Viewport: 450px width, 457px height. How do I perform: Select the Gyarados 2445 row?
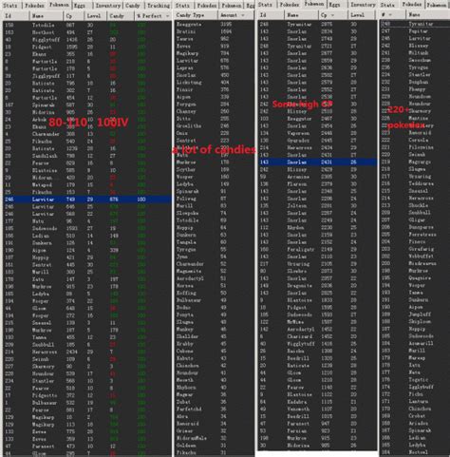point(318,141)
